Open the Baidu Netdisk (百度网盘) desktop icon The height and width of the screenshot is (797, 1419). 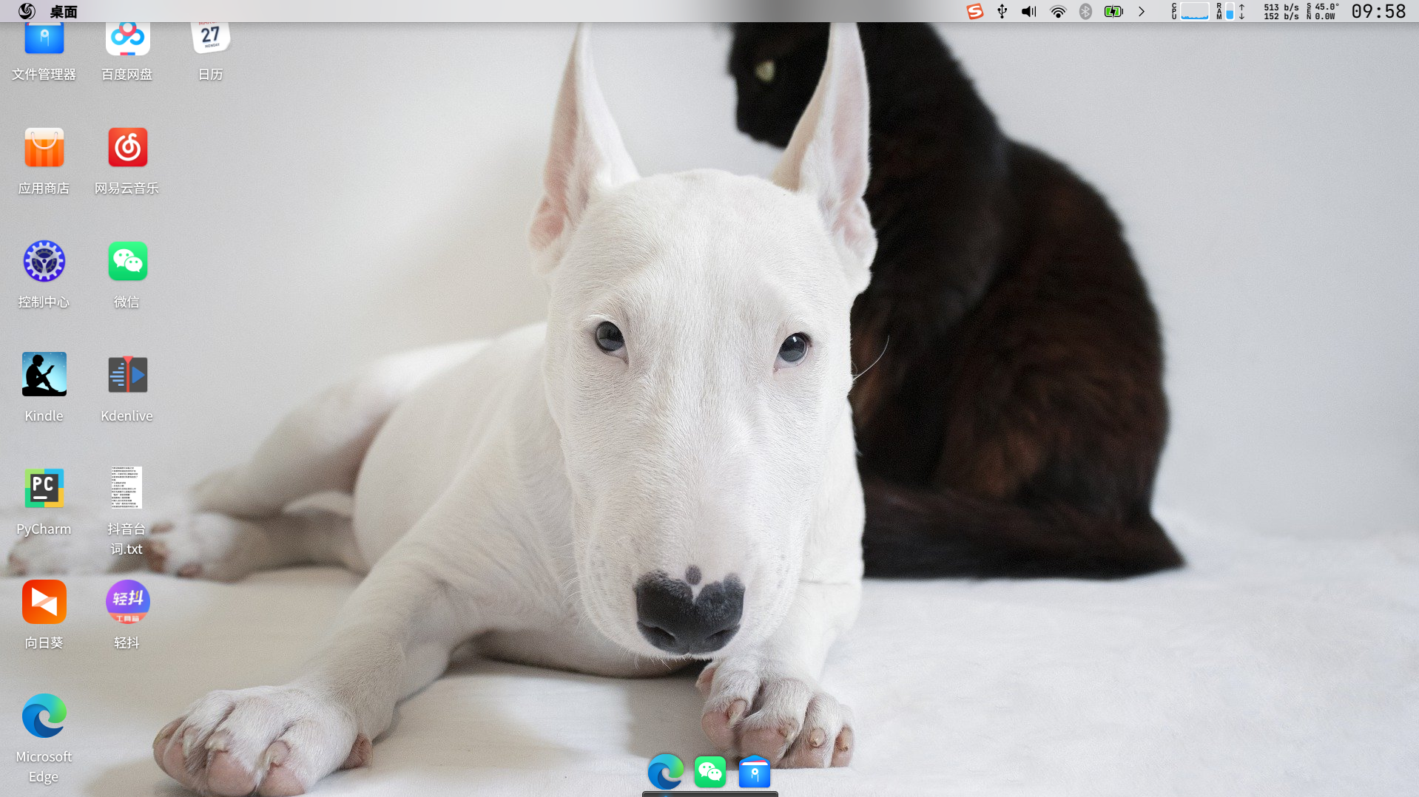click(x=127, y=38)
